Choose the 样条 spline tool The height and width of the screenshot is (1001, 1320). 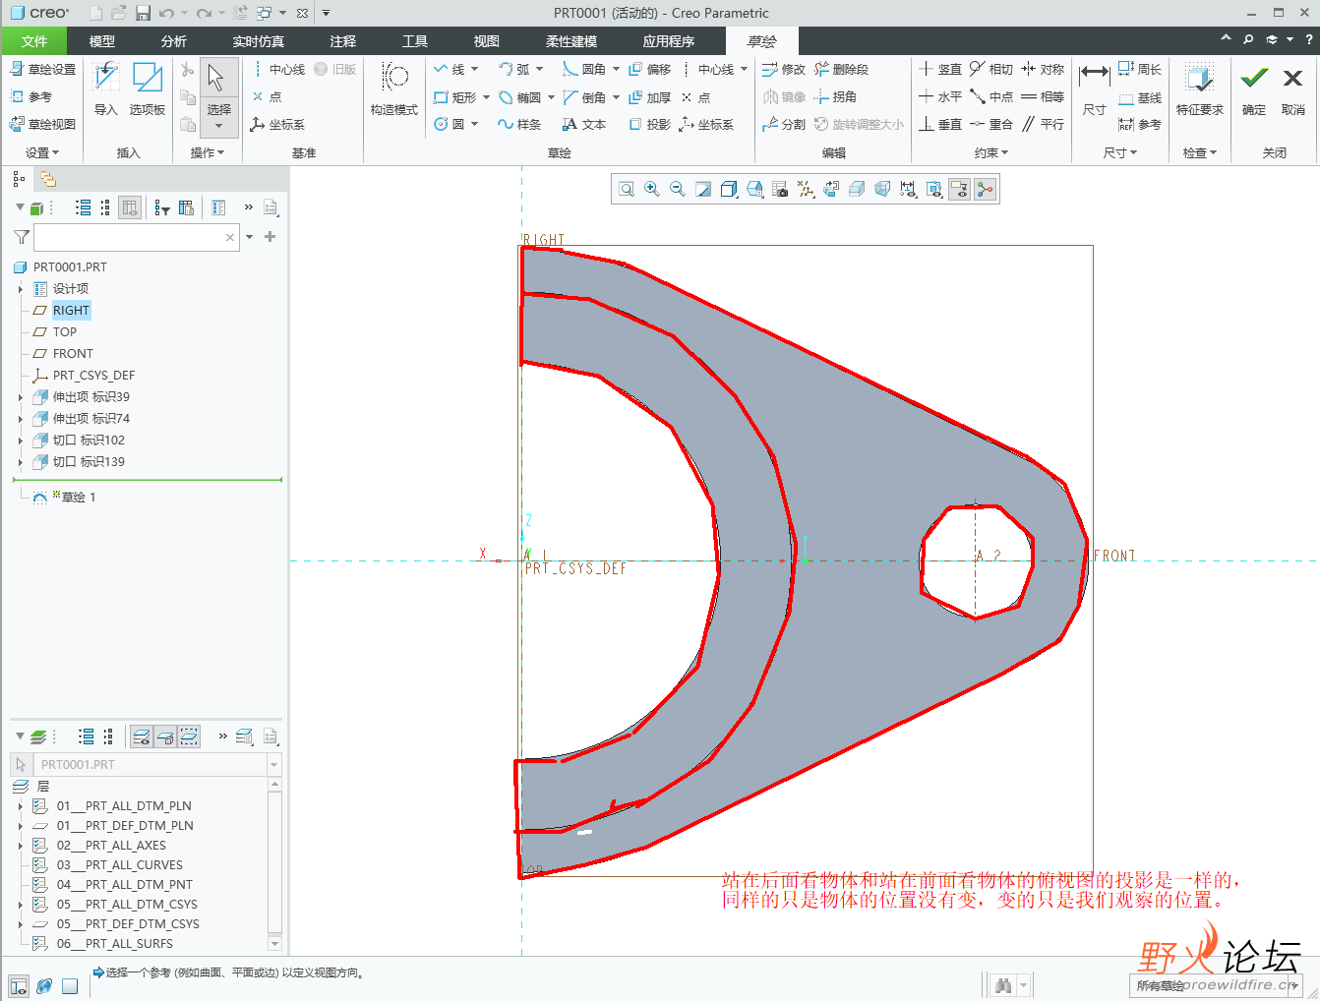pos(519,124)
